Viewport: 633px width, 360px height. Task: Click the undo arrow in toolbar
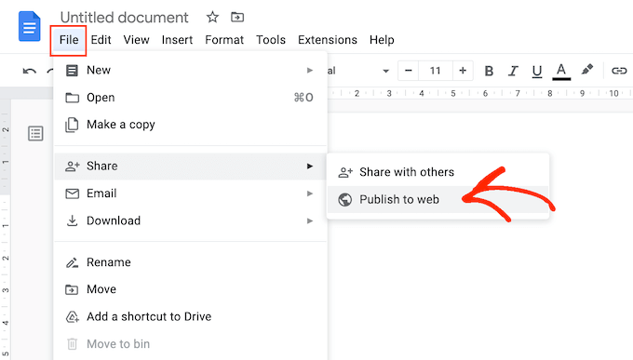pos(30,72)
